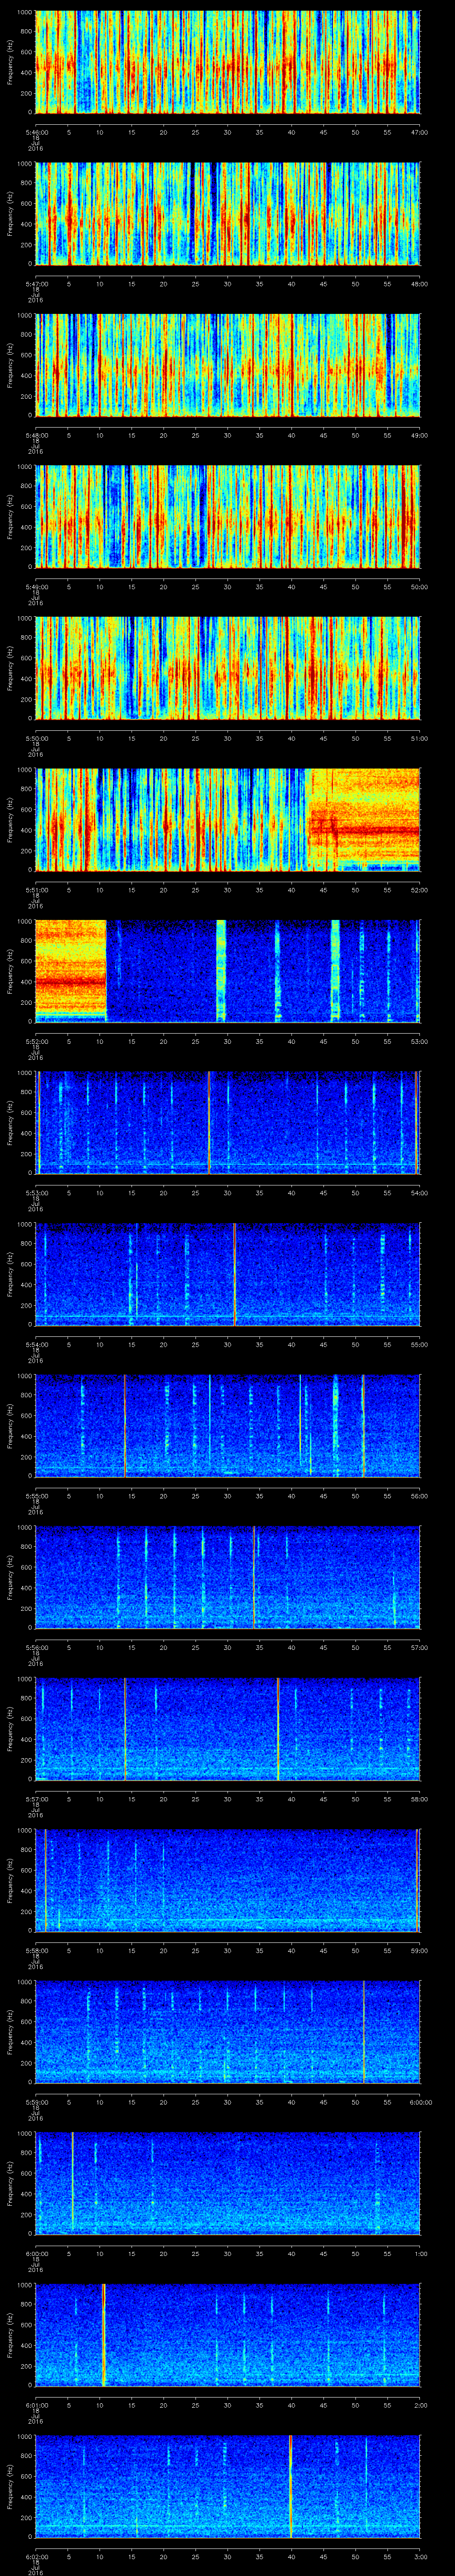Click the 5:53:00 start time label
Image resolution: width=455 pixels, height=2576 pixels.
tap(36, 1193)
